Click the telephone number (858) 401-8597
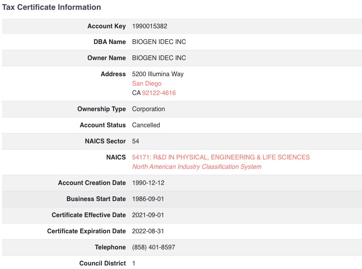 153,247
